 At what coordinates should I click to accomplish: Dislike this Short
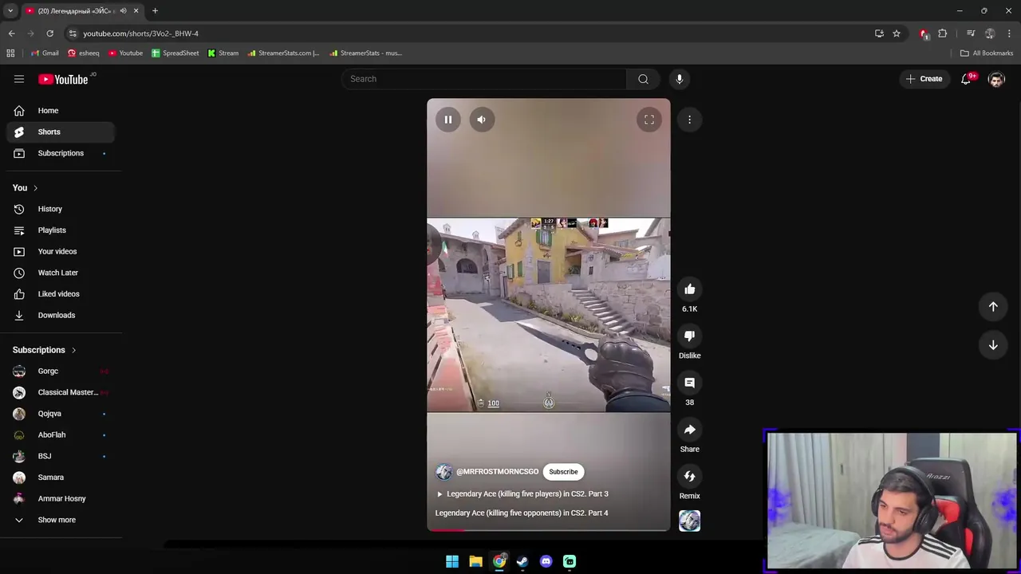pyautogui.click(x=690, y=336)
